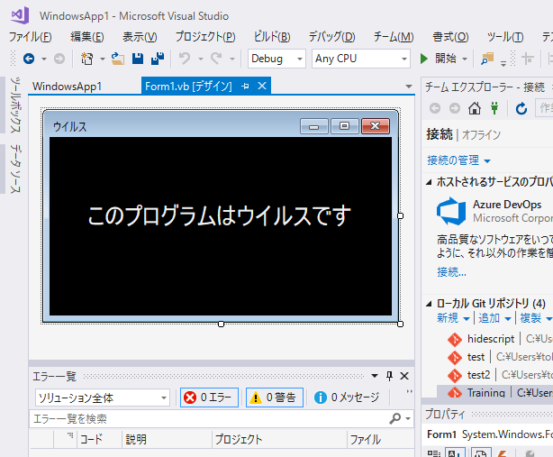Click the New Project toolbar icon
553x457 pixels.
[x=86, y=59]
